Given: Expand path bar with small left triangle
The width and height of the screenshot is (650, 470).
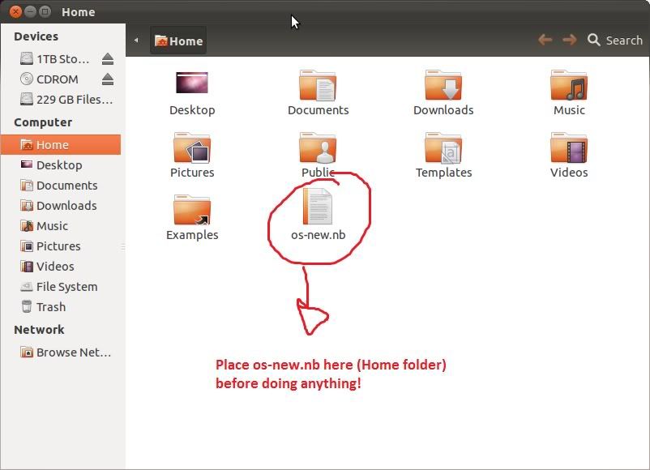Looking at the screenshot, I should [x=136, y=41].
